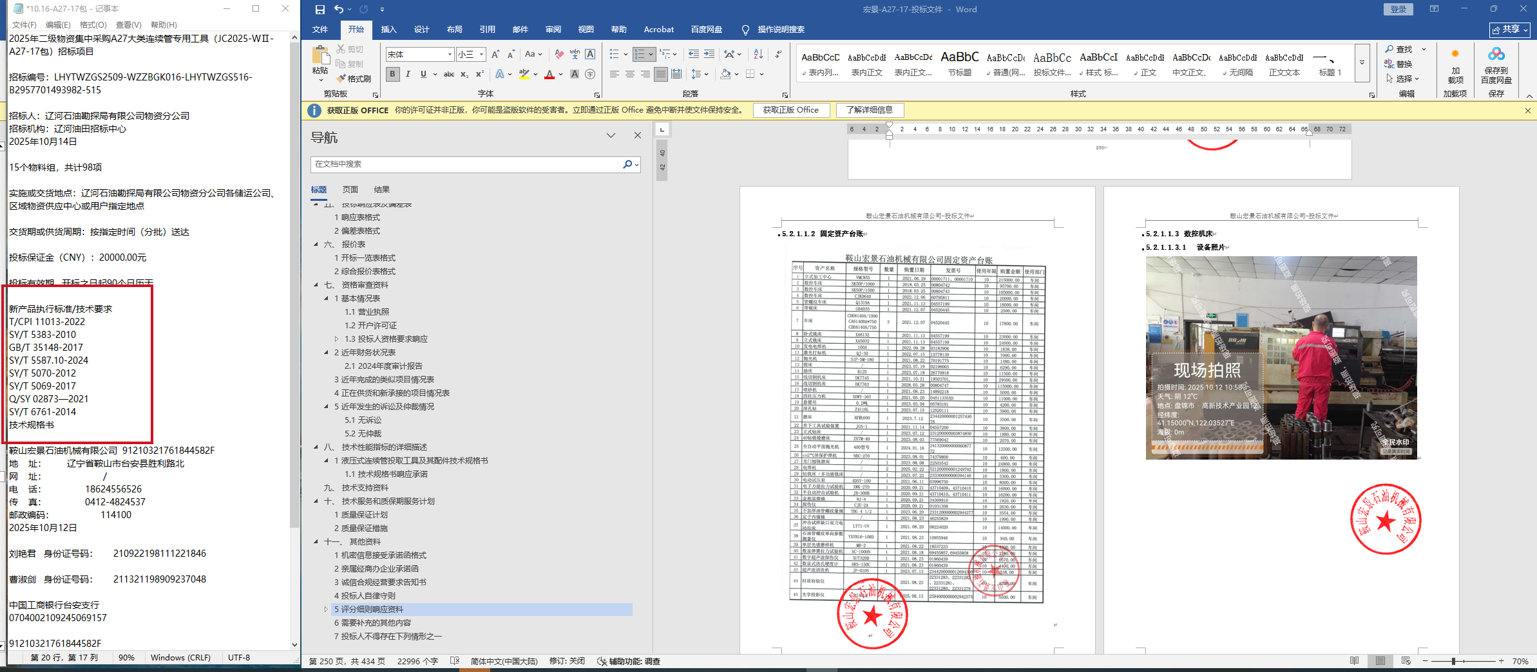
Task: Apply character shading with the gray-A icon
Action: (x=575, y=74)
